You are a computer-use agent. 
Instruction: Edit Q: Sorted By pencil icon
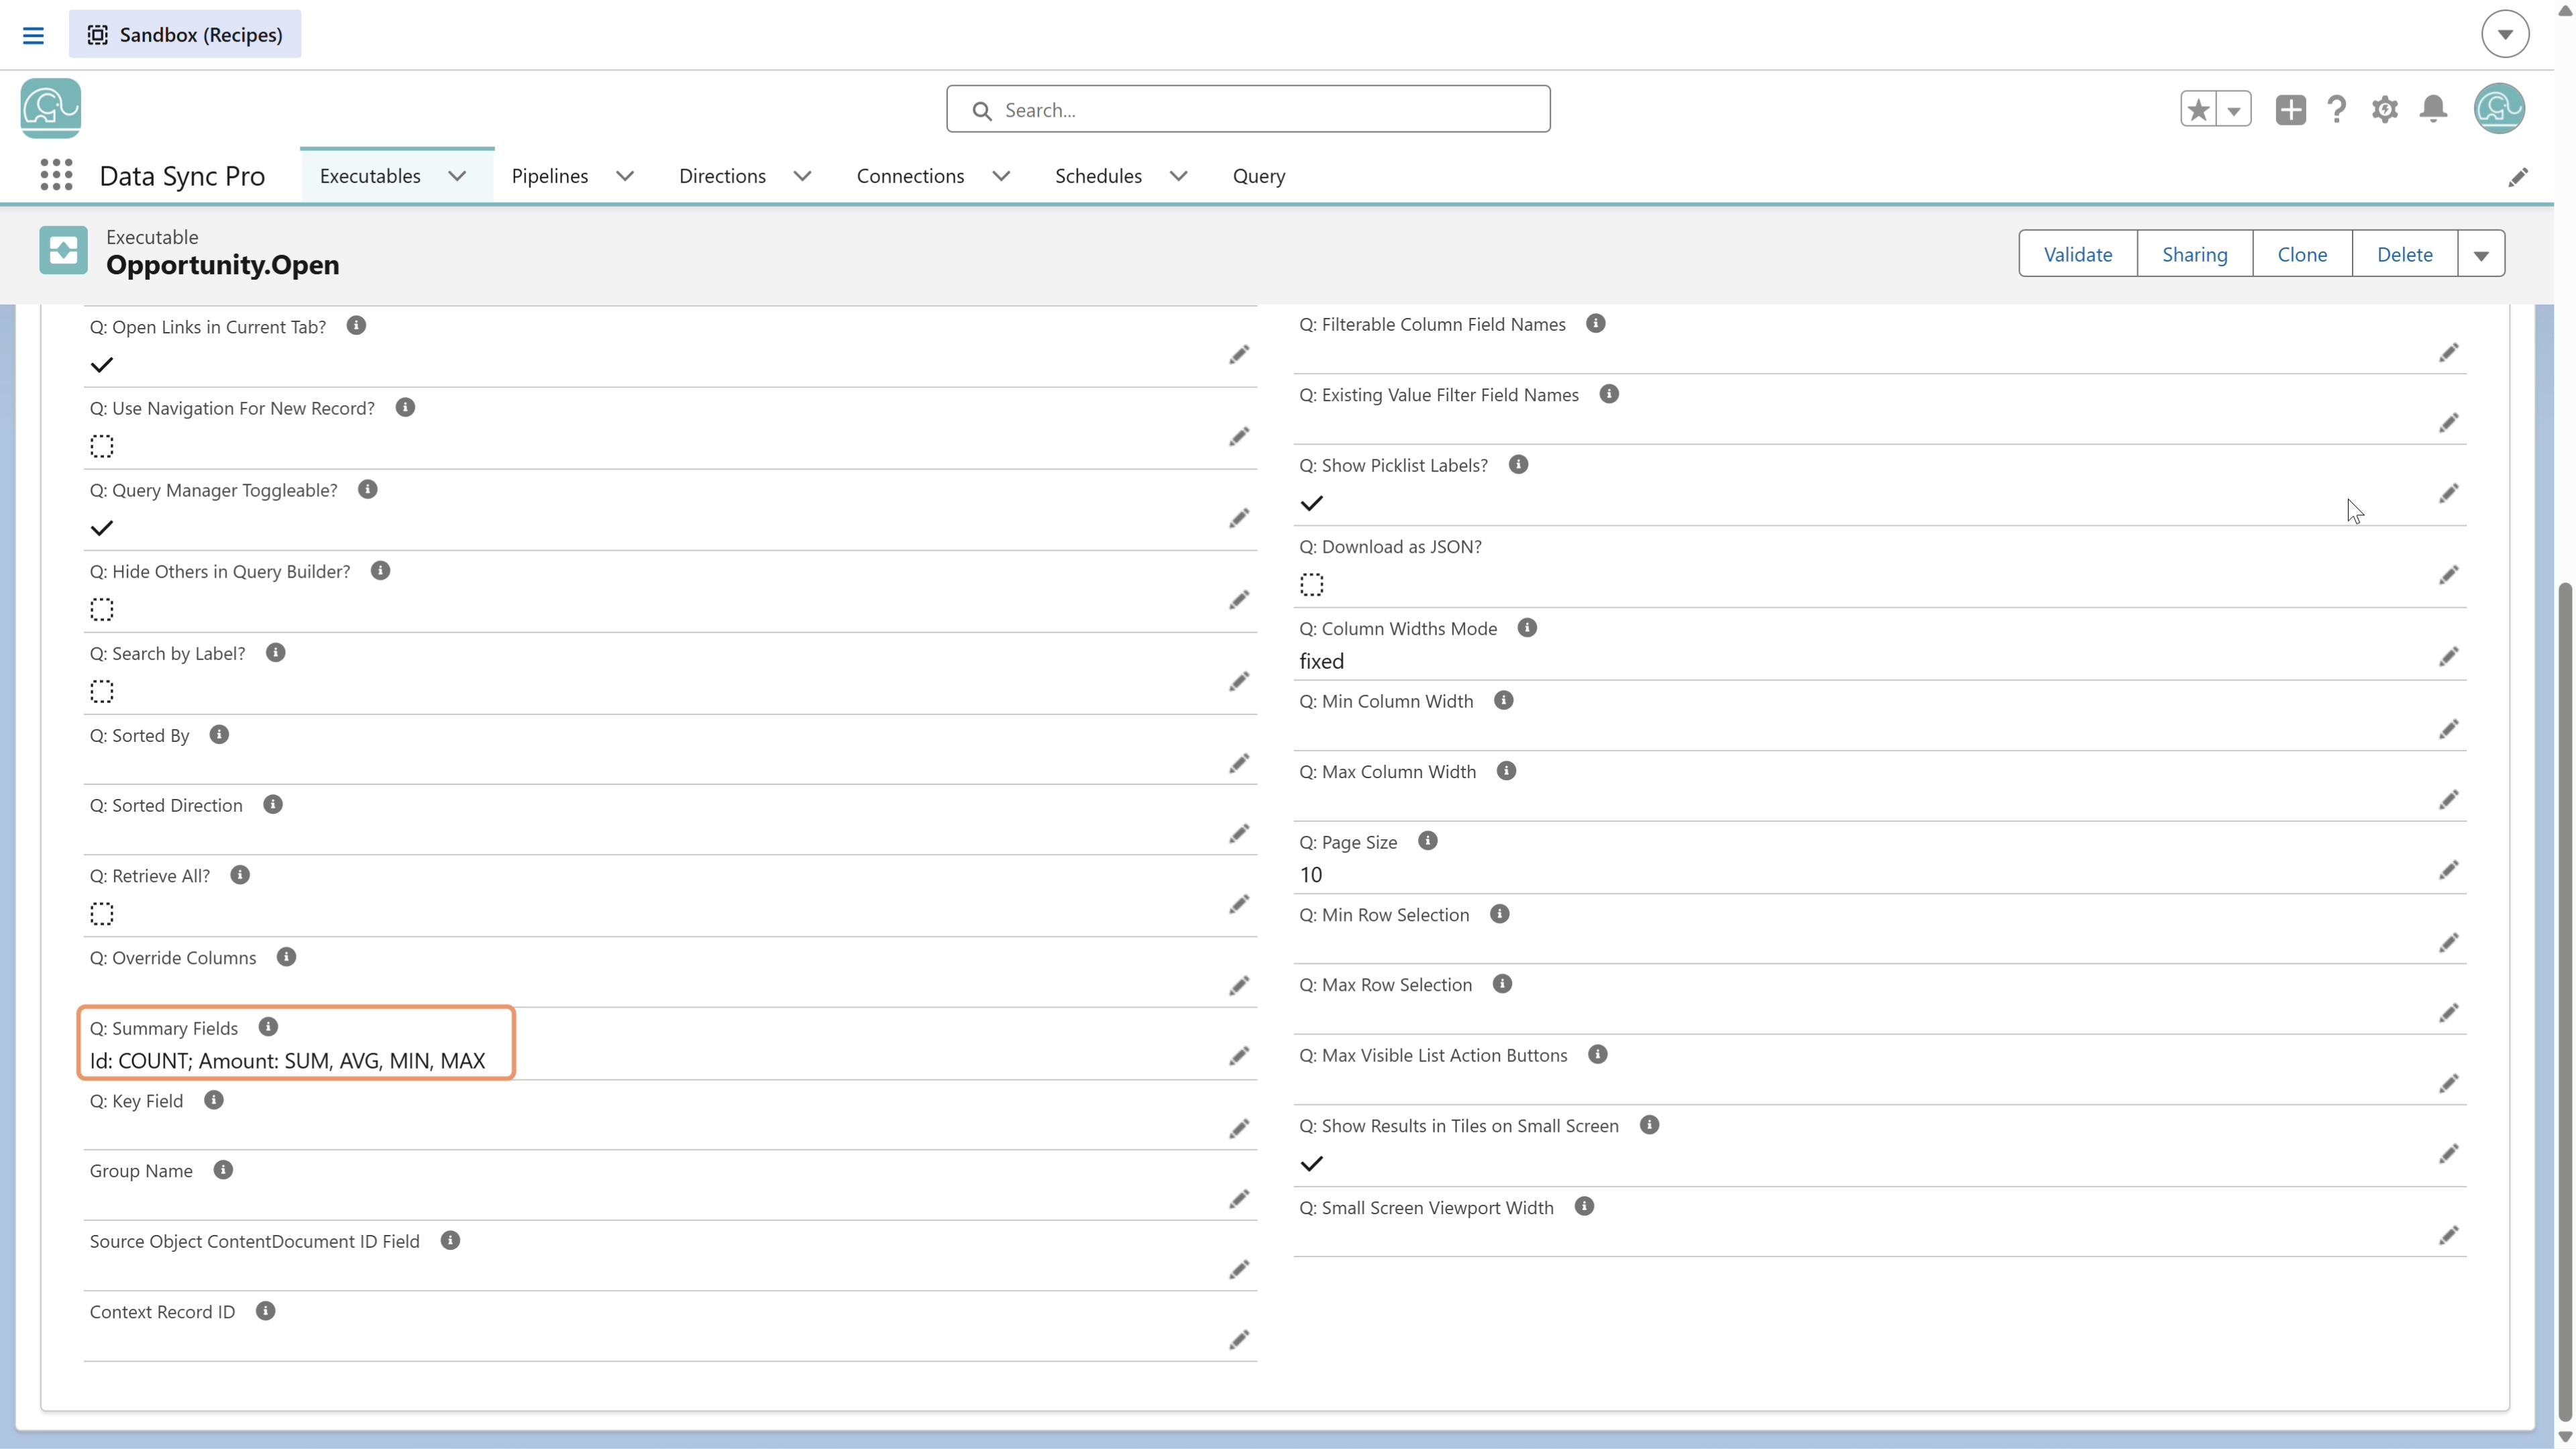(1239, 764)
